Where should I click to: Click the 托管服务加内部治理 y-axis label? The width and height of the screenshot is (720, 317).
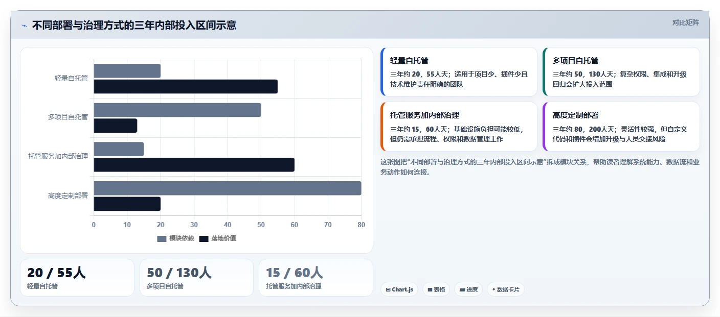pos(58,156)
